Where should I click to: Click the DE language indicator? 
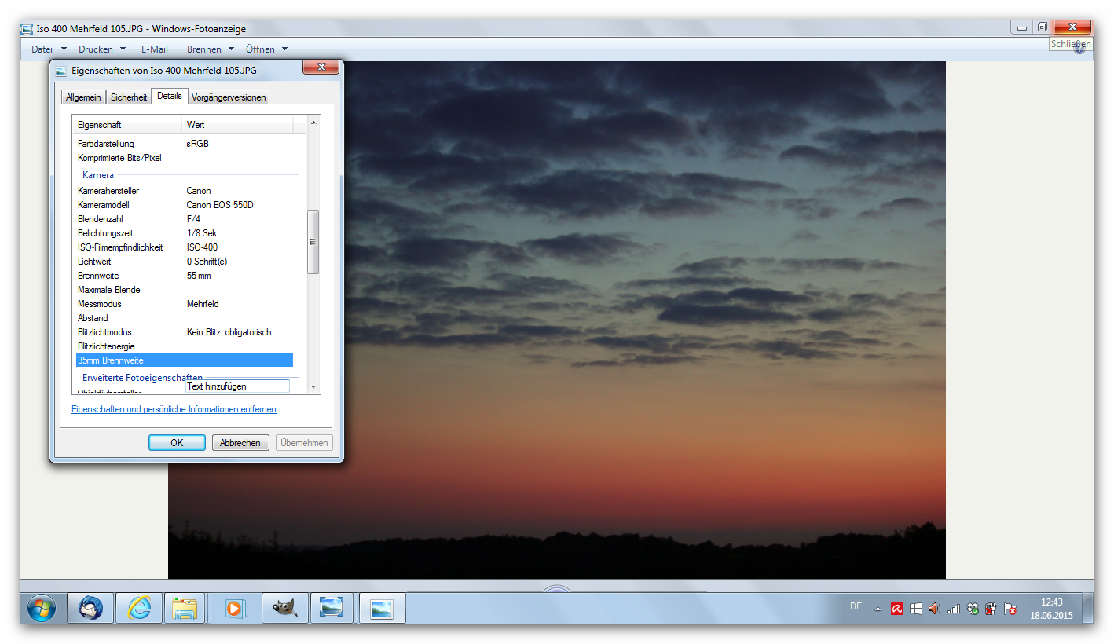[856, 606]
